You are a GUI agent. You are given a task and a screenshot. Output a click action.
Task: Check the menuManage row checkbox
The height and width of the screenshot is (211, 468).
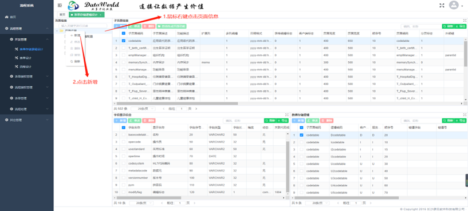pos(124,69)
